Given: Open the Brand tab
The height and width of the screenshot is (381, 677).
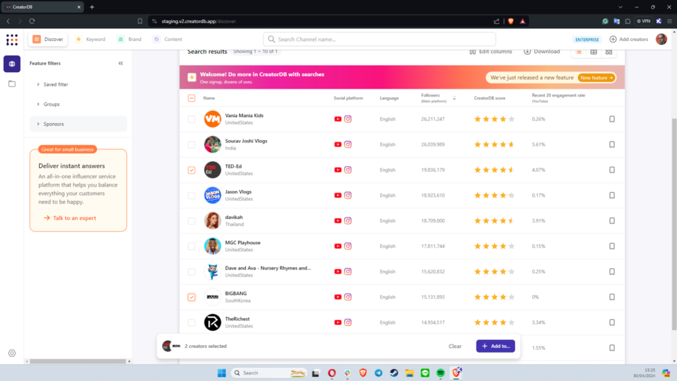Looking at the screenshot, I should [129, 39].
